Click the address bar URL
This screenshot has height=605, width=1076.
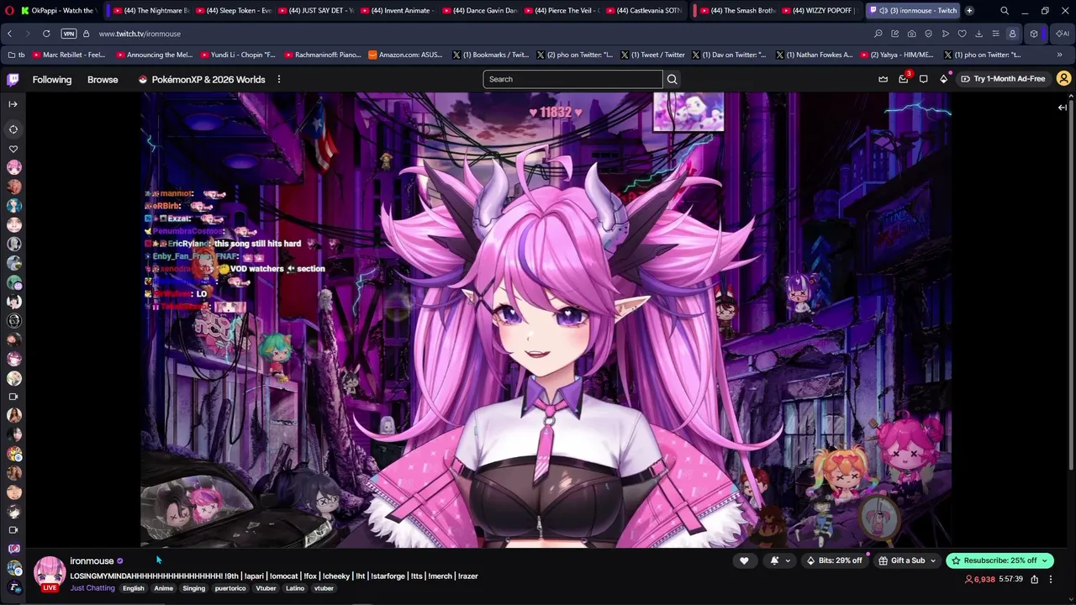point(140,34)
